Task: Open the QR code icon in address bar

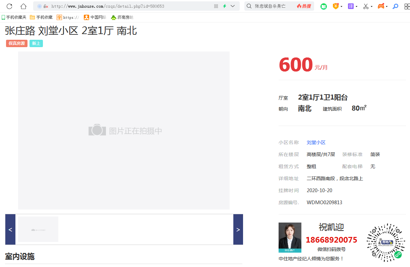Action: [216, 6]
